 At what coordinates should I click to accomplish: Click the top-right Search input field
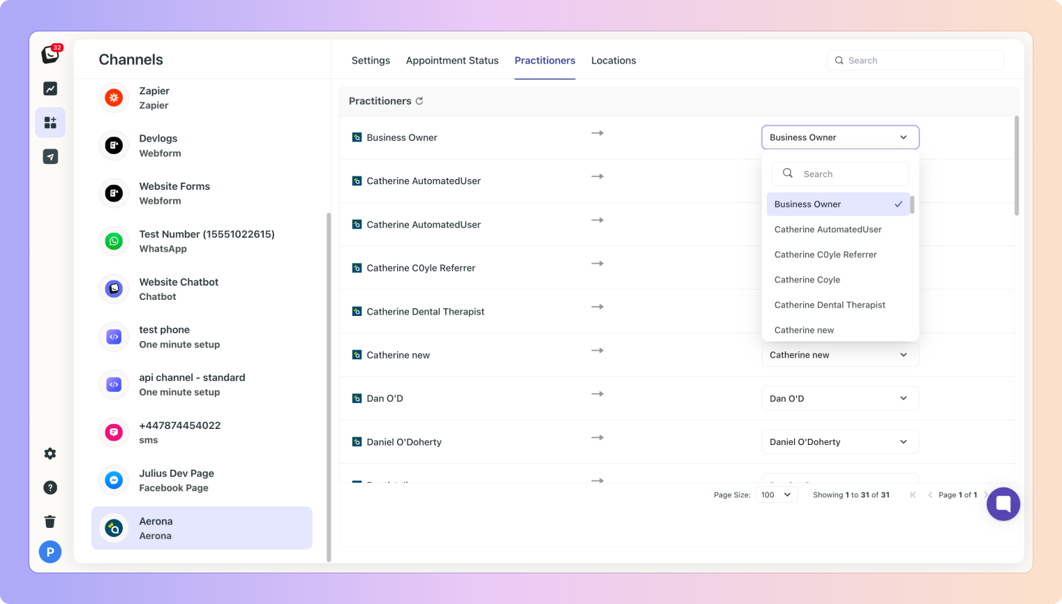921,61
